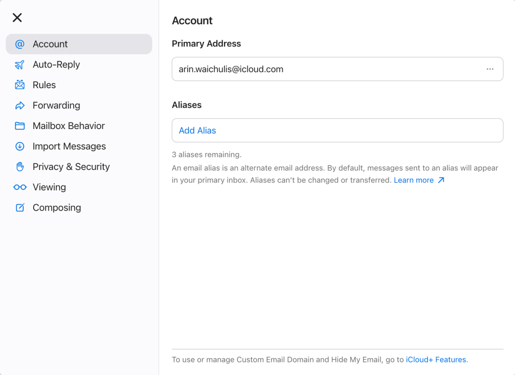Click the Composing pencil icon
Image resolution: width=515 pixels, height=375 pixels.
pos(20,207)
